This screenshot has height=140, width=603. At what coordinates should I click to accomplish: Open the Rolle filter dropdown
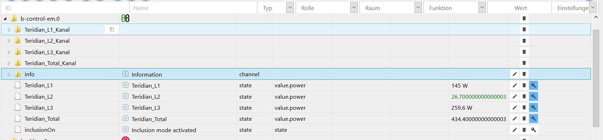click(354, 7)
